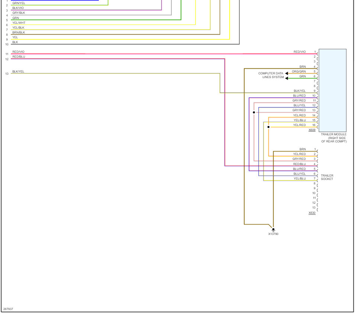Click the YEL/RED label at X630 pin 2

(x=299, y=154)
